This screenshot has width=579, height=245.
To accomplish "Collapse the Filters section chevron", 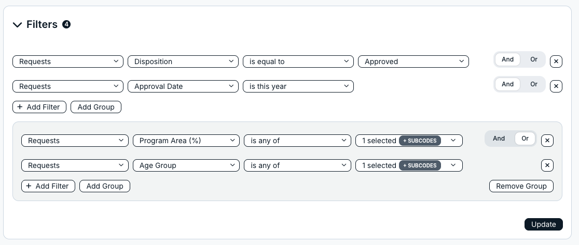I will coord(17,25).
